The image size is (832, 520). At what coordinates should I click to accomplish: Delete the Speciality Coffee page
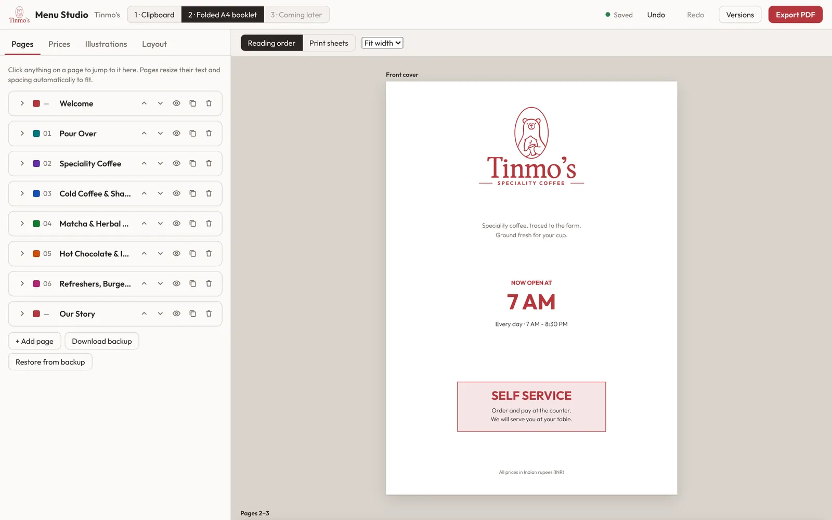[x=209, y=163]
